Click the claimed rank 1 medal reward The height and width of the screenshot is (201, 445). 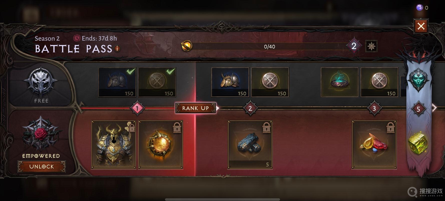tap(157, 82)
